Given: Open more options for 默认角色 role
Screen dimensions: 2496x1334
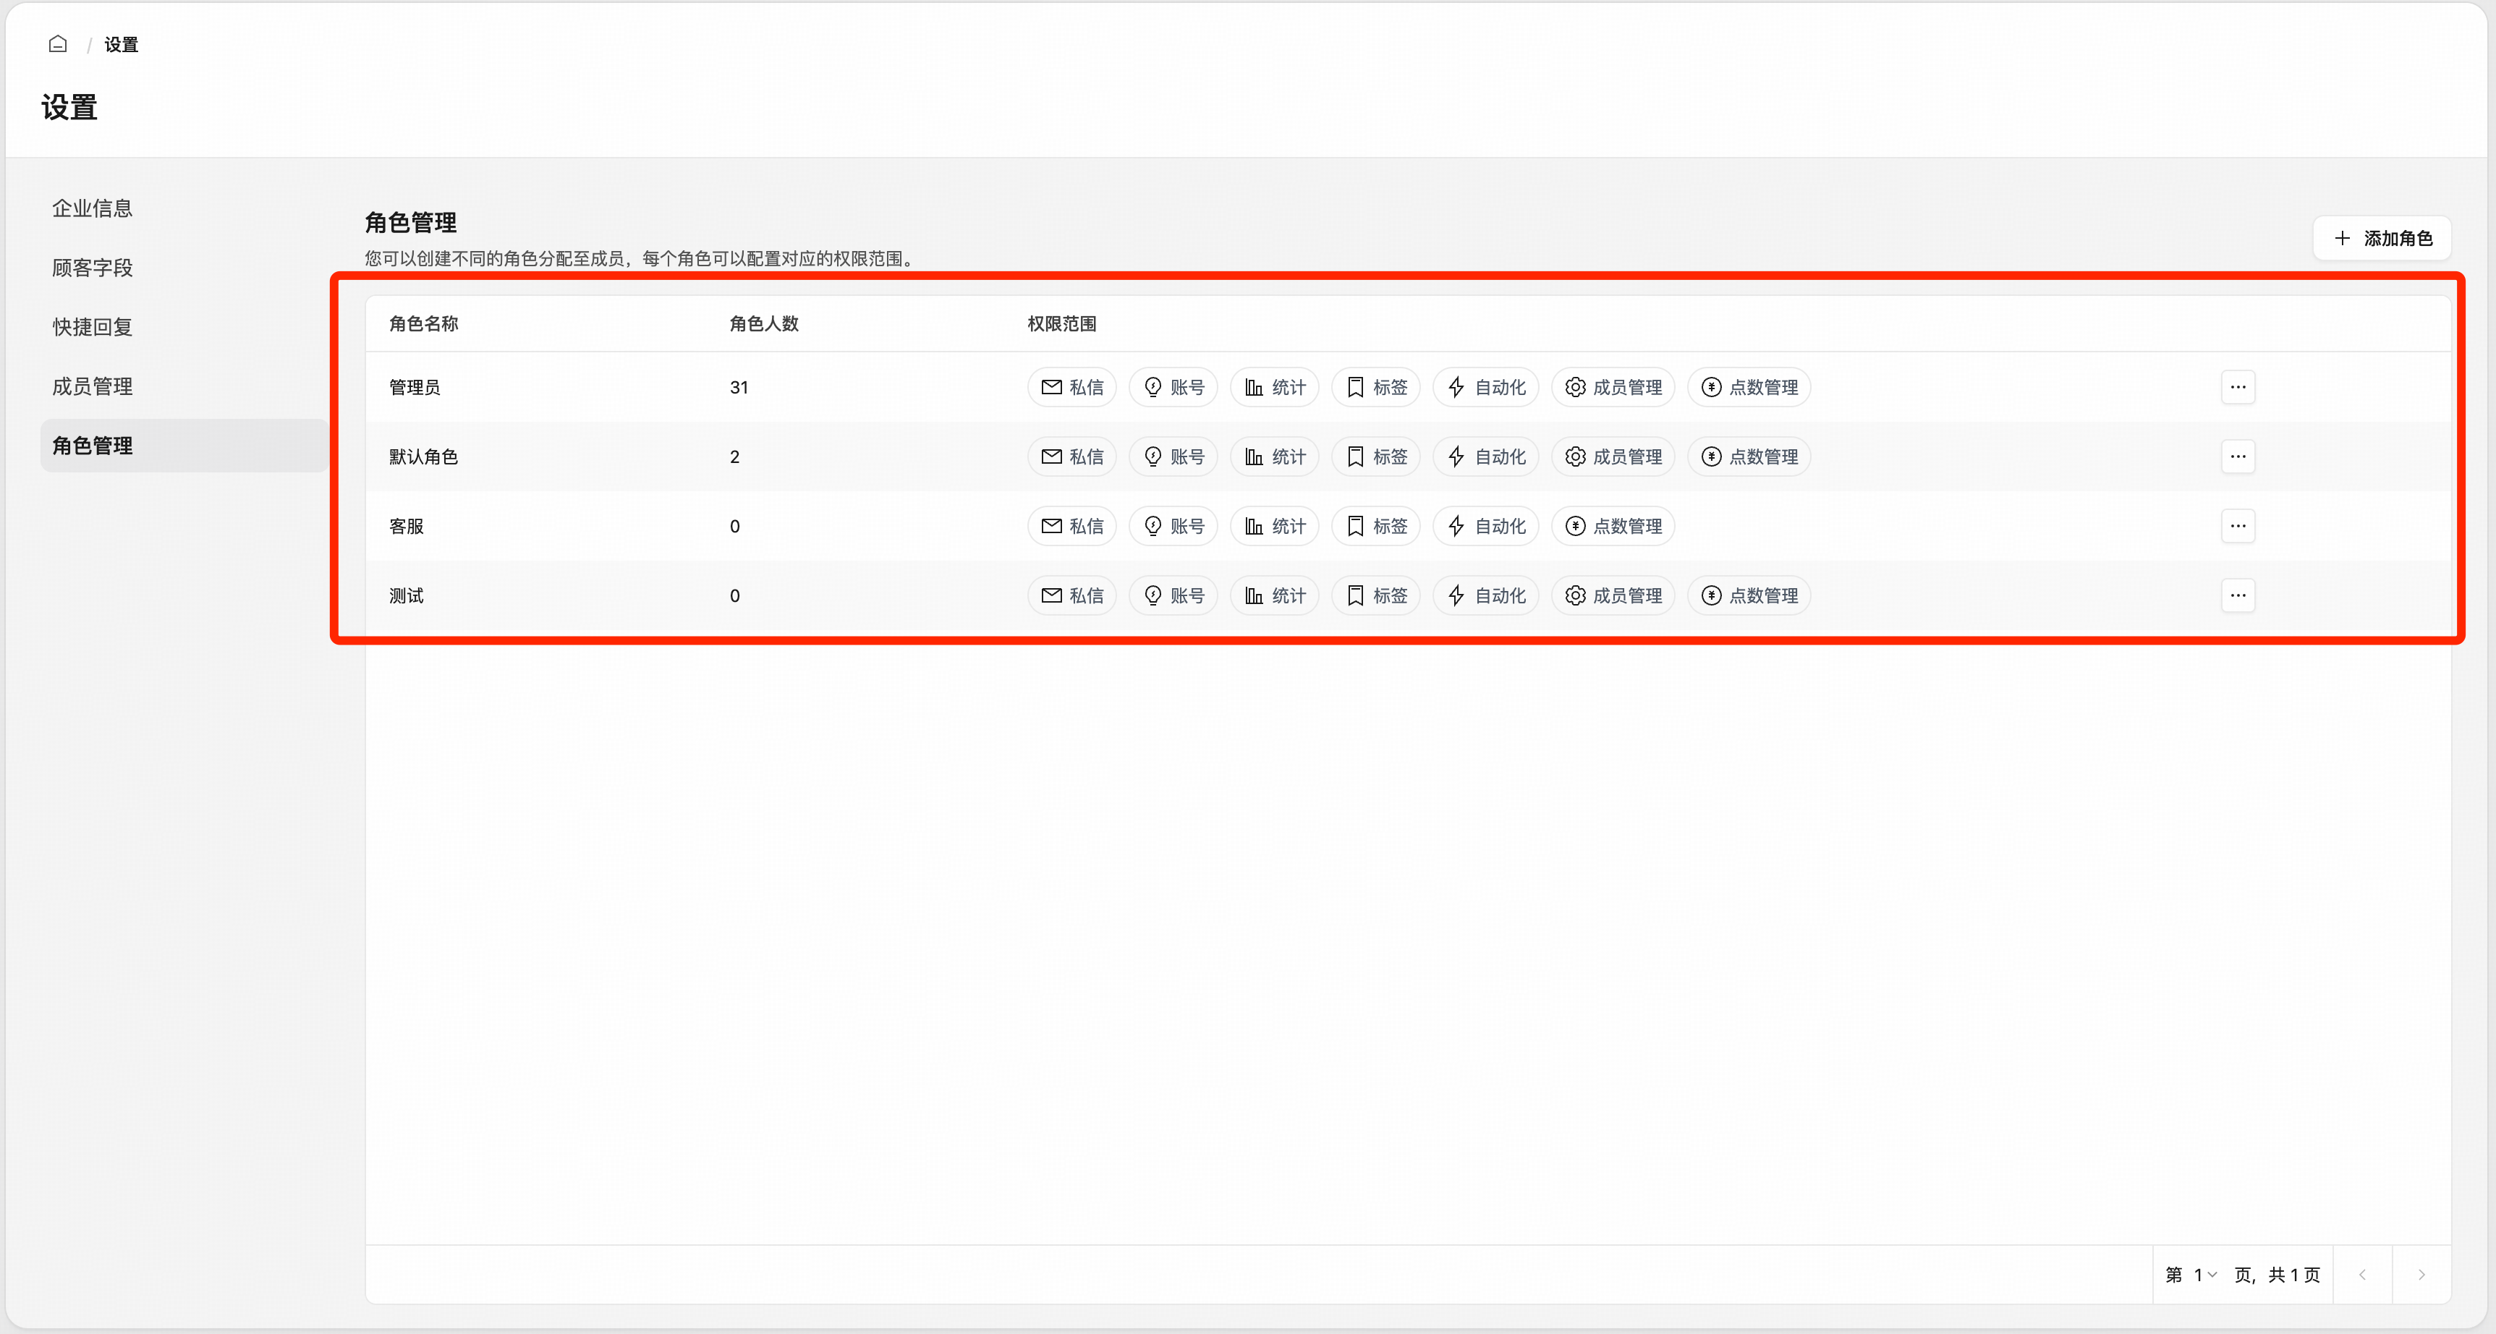Looking at the screenshot, I should (2237, 457).
